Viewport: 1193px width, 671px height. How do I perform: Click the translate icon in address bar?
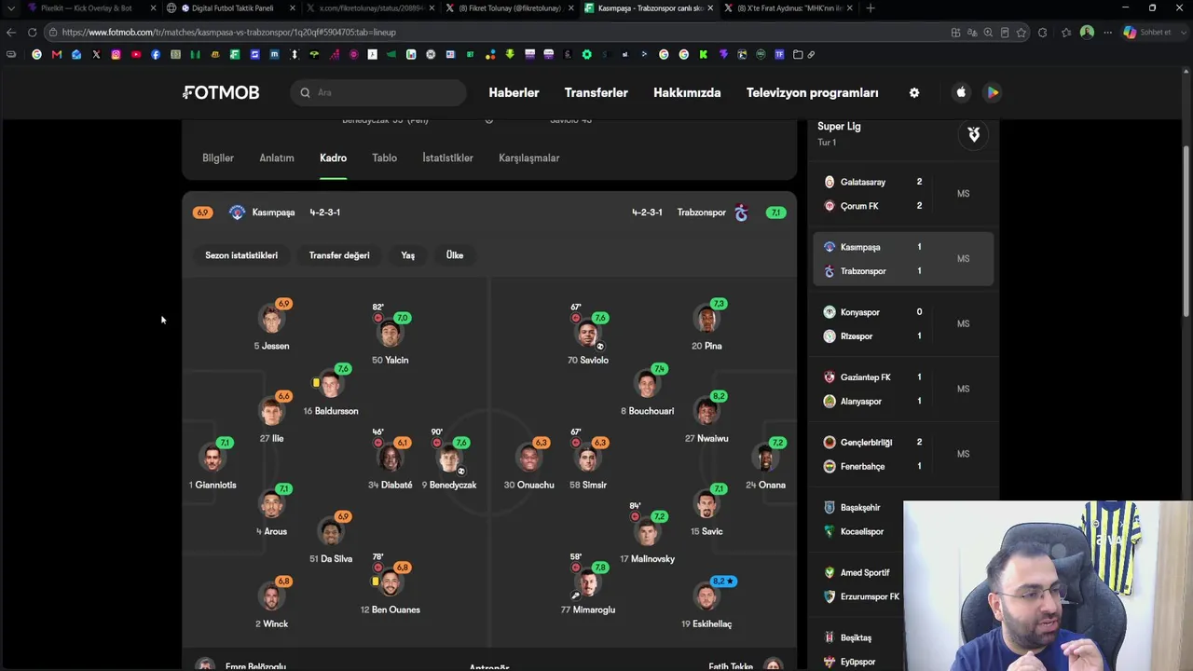coord(972,32)
